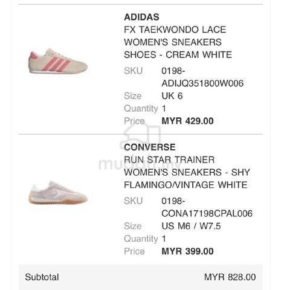Open FX Taekwondo Lace Women's Sneakers title
The image size is (281, 290).
pos(178,42)
